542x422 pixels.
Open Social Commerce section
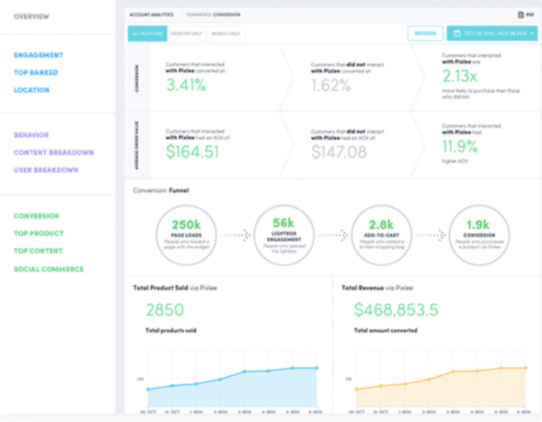pyautogui.click(x=49, y=269)
